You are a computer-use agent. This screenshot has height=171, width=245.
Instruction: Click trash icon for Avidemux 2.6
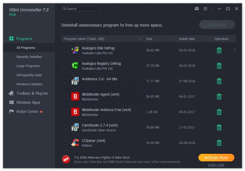pos(219,81)
